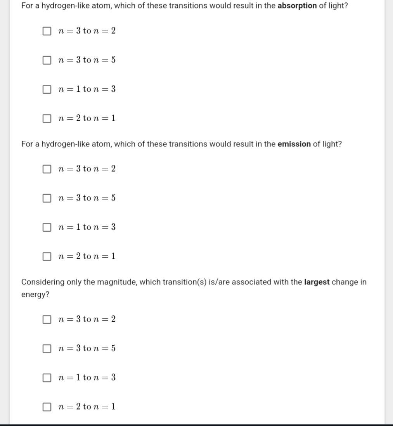Tick n=1 to n=3 under absorption question
393x426 pixels.
(x=47, y=89)
